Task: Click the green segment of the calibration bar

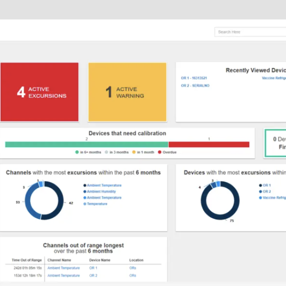Action: coord(87,145)
